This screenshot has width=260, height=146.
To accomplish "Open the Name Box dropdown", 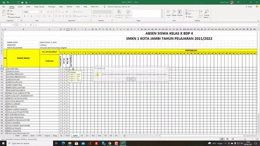I will pyautogui.click(x=13, y=25).
